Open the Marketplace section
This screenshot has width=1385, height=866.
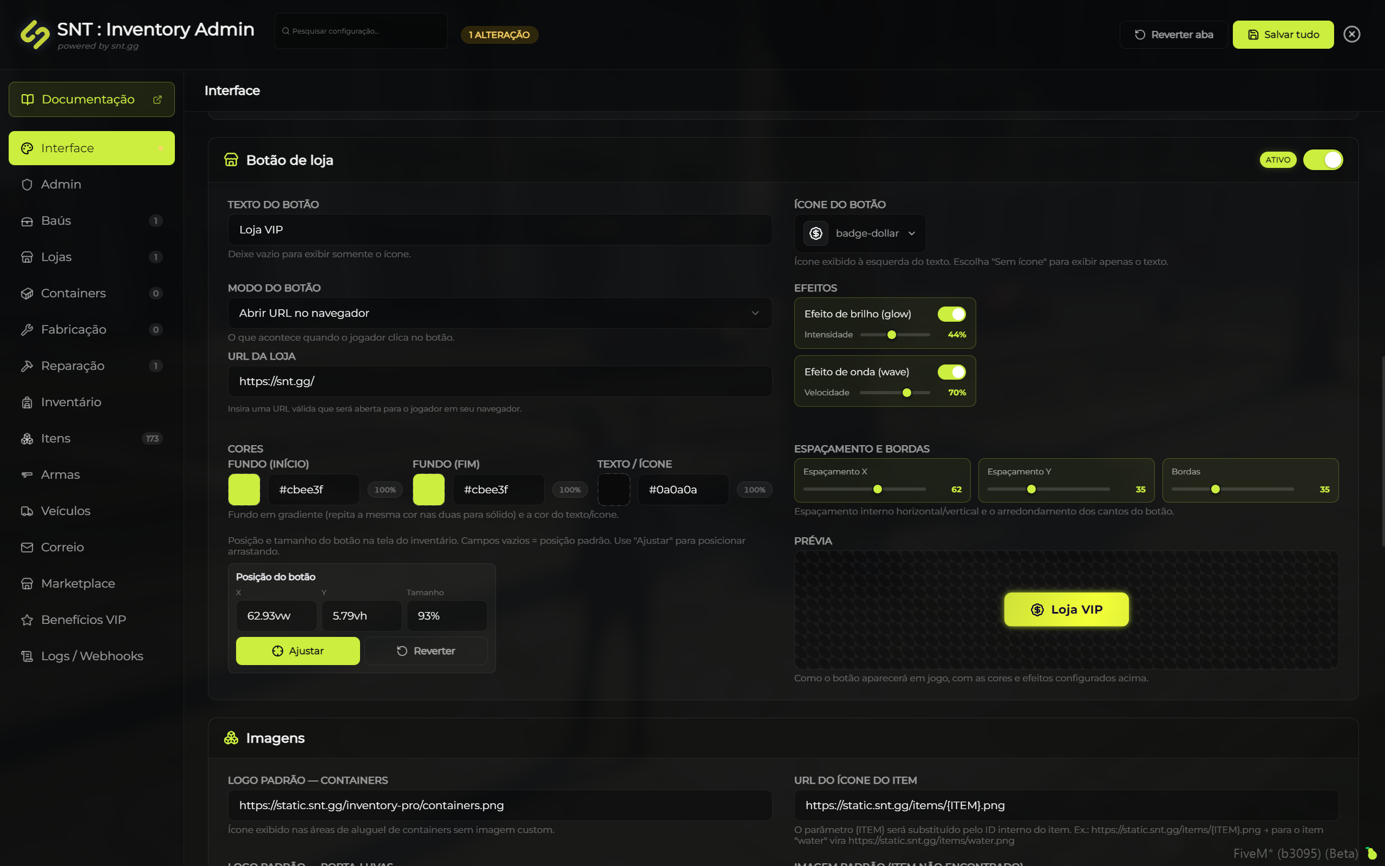92,584
